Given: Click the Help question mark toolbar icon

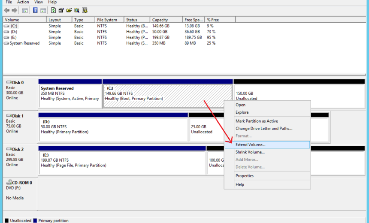Looking at the screenshot, I should tap(35, 10).
